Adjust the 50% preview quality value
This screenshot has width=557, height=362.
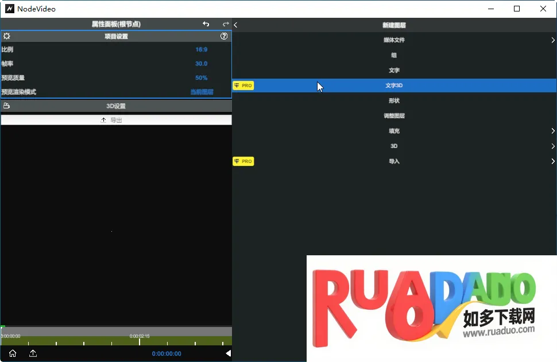[x=201, y=77]
